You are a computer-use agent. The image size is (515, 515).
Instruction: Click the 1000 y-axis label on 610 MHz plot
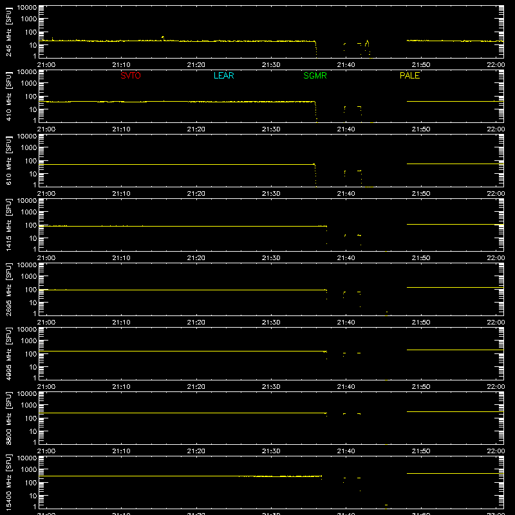click(x=29, y=148)
